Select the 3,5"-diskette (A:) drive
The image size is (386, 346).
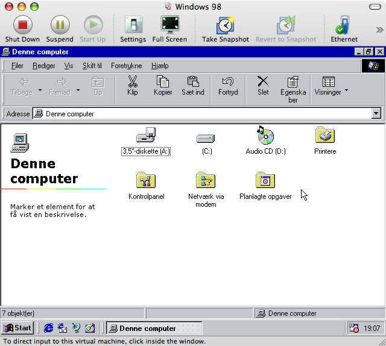coord(146,141)
